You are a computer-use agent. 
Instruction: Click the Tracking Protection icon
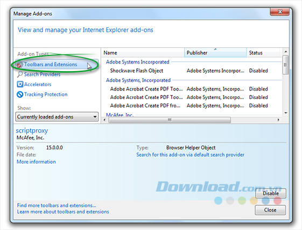click(x=20, y=94)
